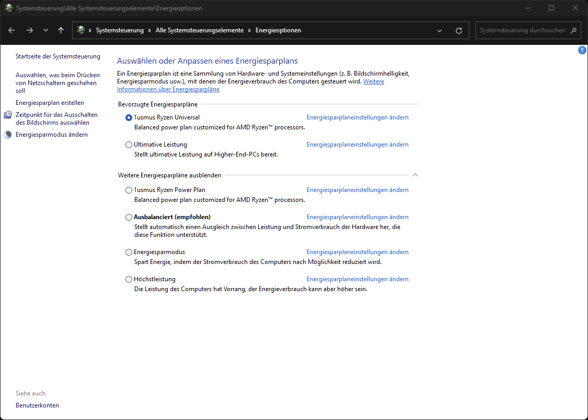The height and width of the screenshot is (420, 588).
Task: Open help via the blue question mark
Action: click(x=582, y=50)
